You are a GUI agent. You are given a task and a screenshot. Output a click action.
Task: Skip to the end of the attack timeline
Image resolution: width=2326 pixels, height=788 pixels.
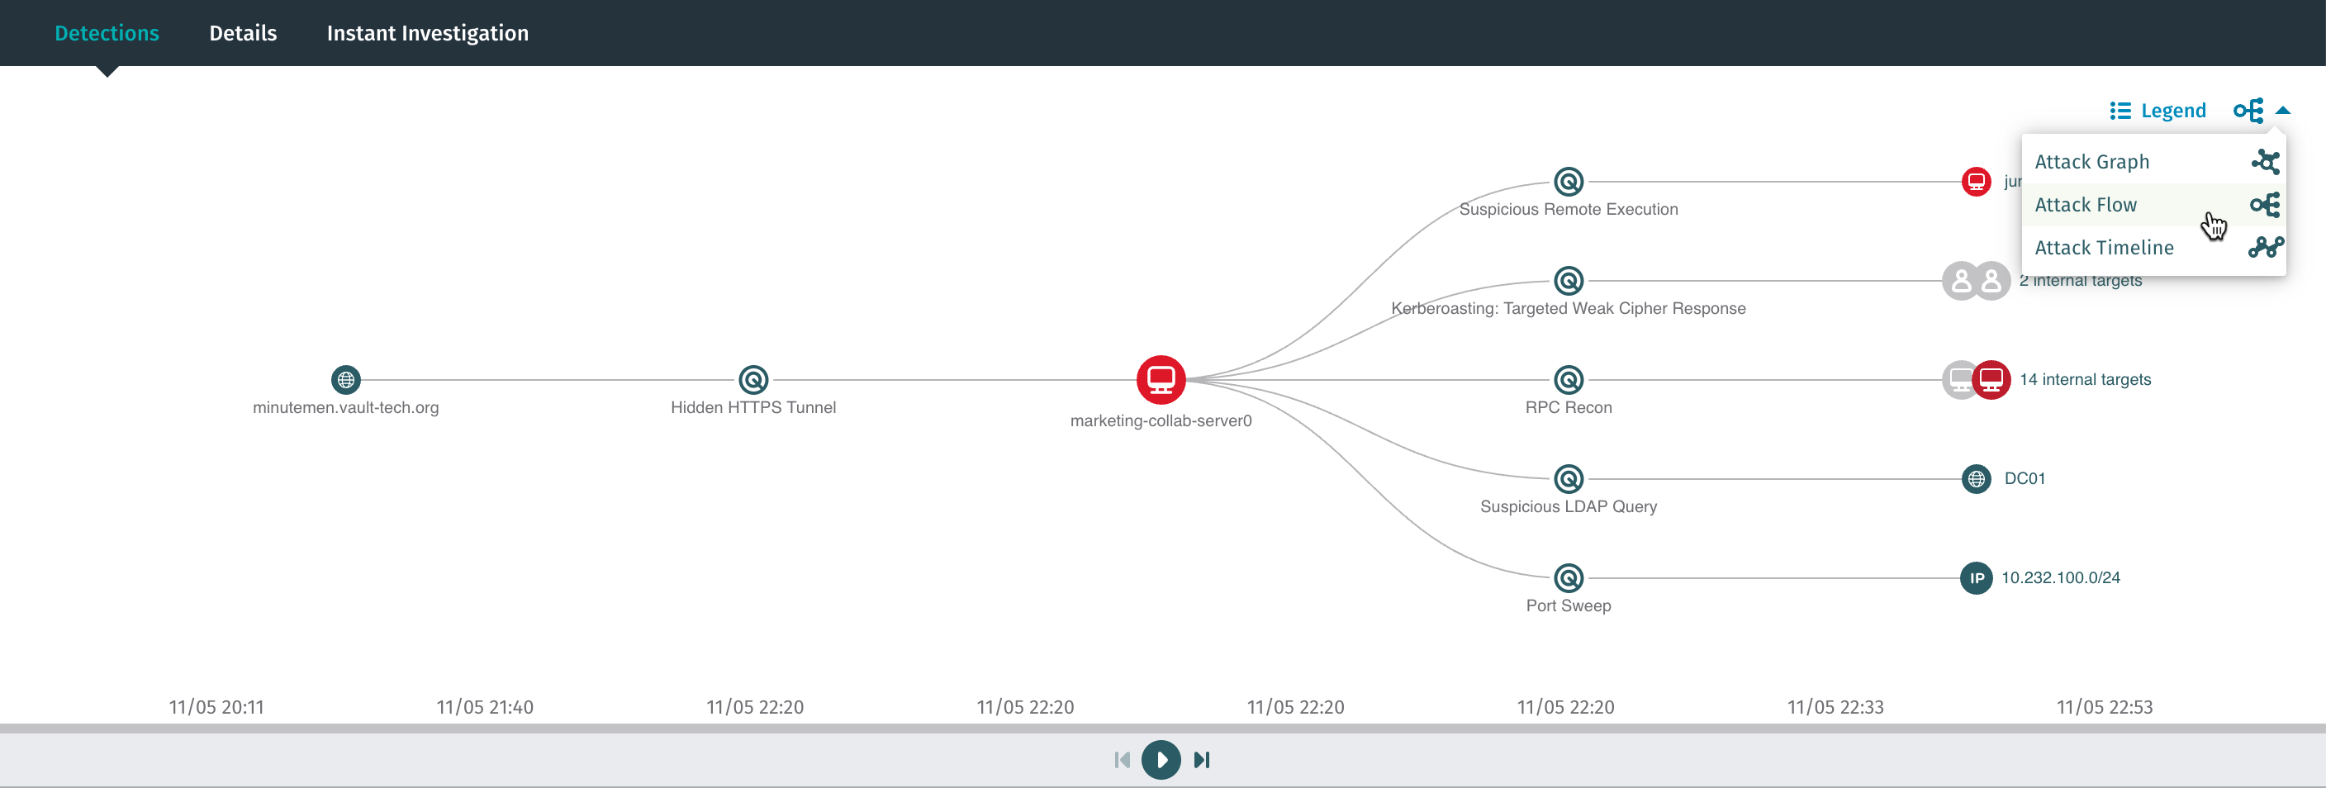1202,759
